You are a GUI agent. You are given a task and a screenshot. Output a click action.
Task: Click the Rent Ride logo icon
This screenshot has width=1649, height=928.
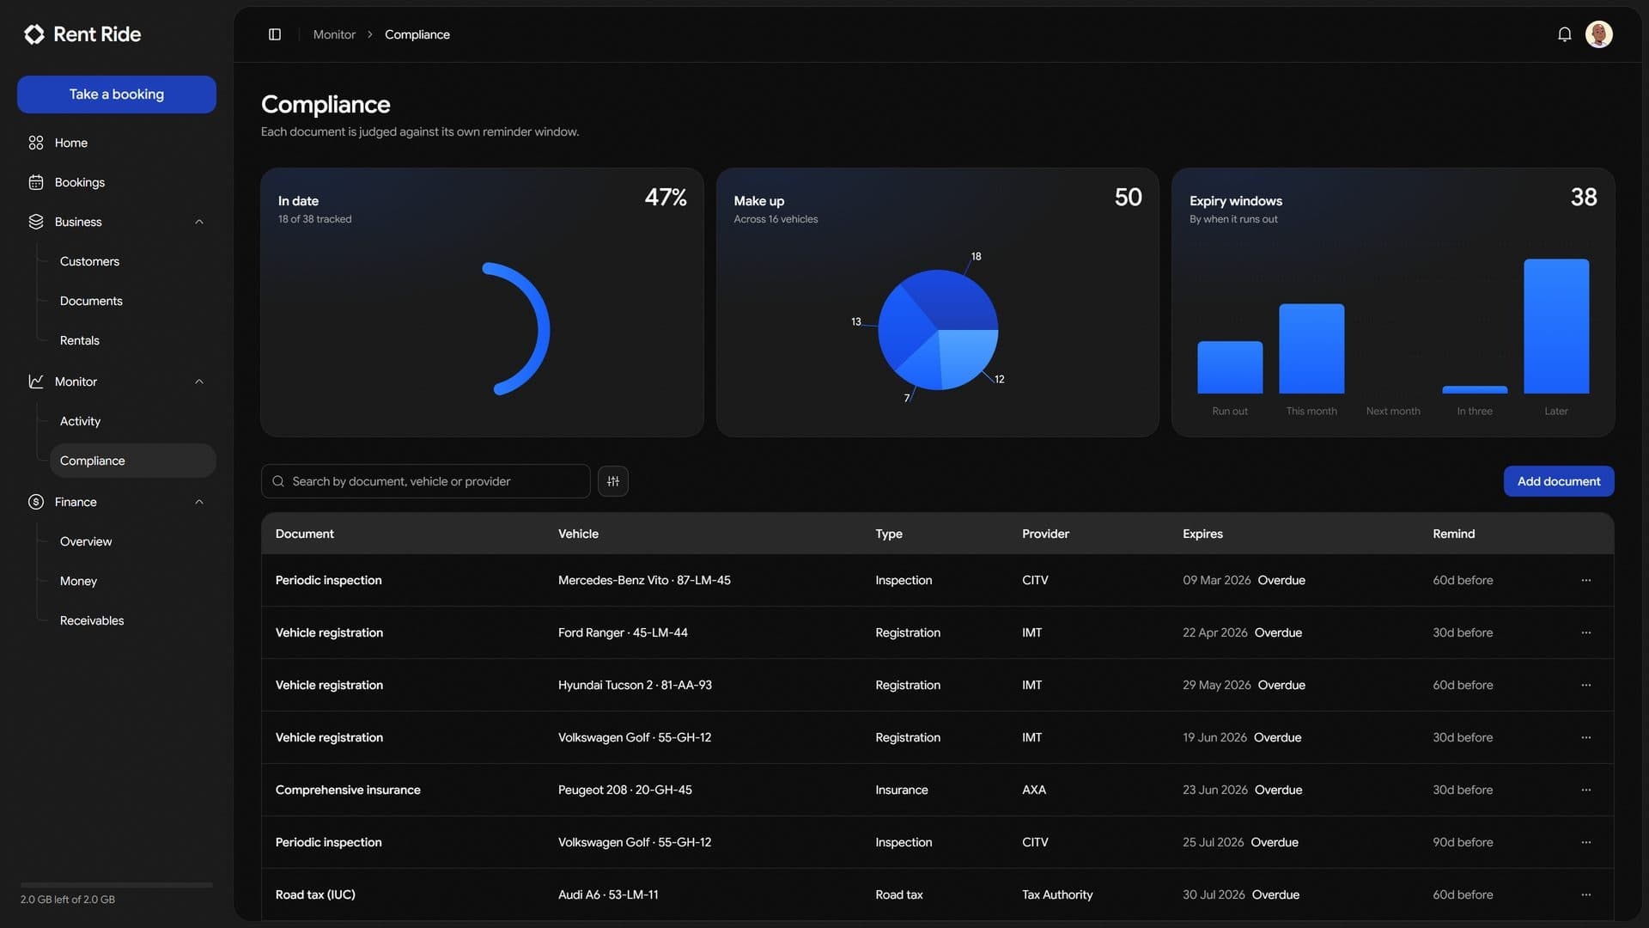(x=34, y=34)
